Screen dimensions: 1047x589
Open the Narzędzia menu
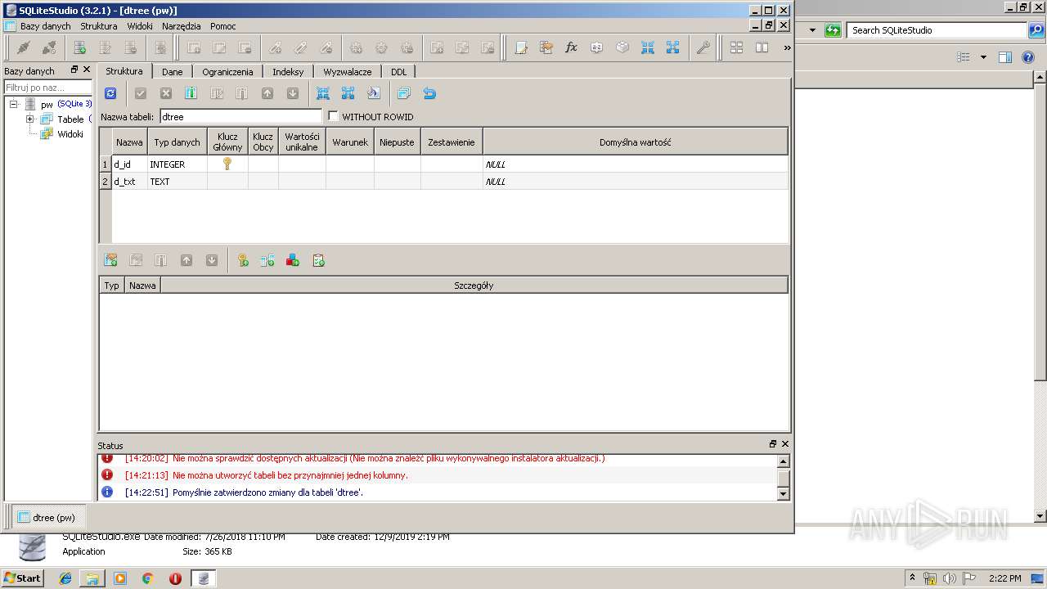(181, 26)
